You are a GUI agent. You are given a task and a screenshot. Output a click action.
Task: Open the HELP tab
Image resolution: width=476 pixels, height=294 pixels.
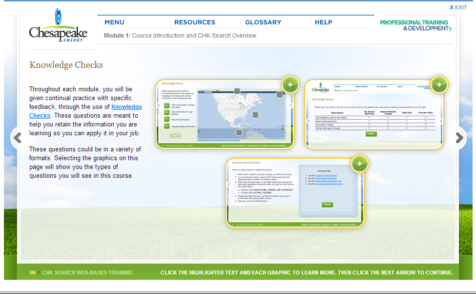[x=324, y=22]
